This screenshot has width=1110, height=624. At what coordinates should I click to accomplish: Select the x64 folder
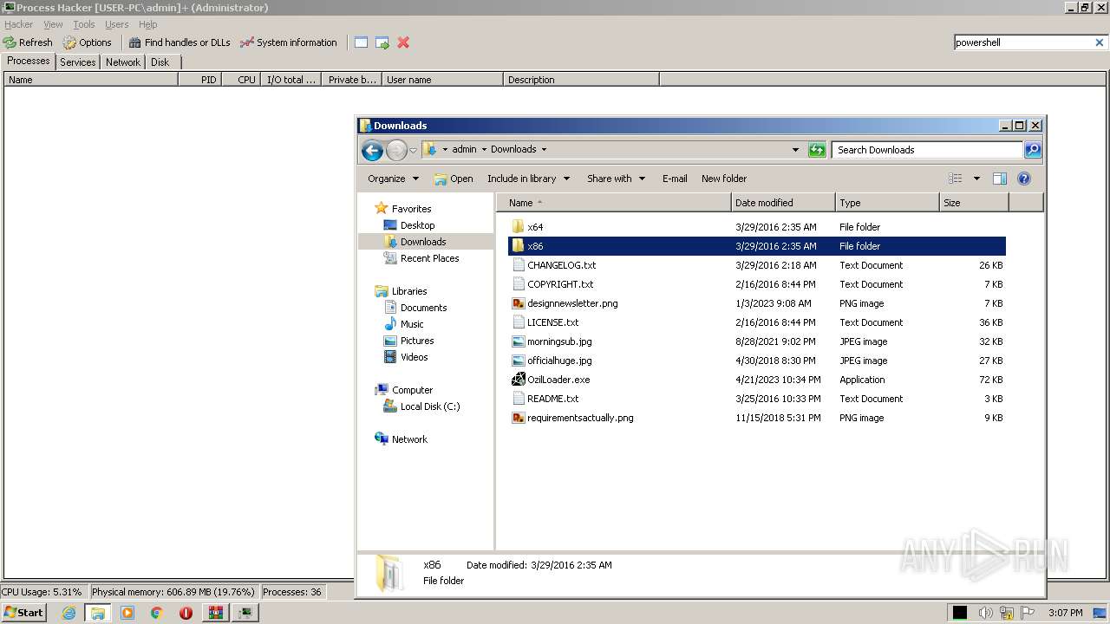535,227
